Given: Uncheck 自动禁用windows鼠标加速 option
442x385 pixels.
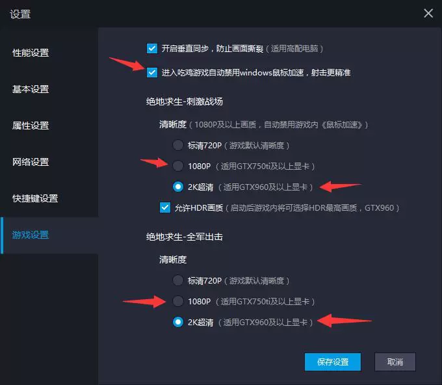Looking at the screenshot, I should coord(152,72).
